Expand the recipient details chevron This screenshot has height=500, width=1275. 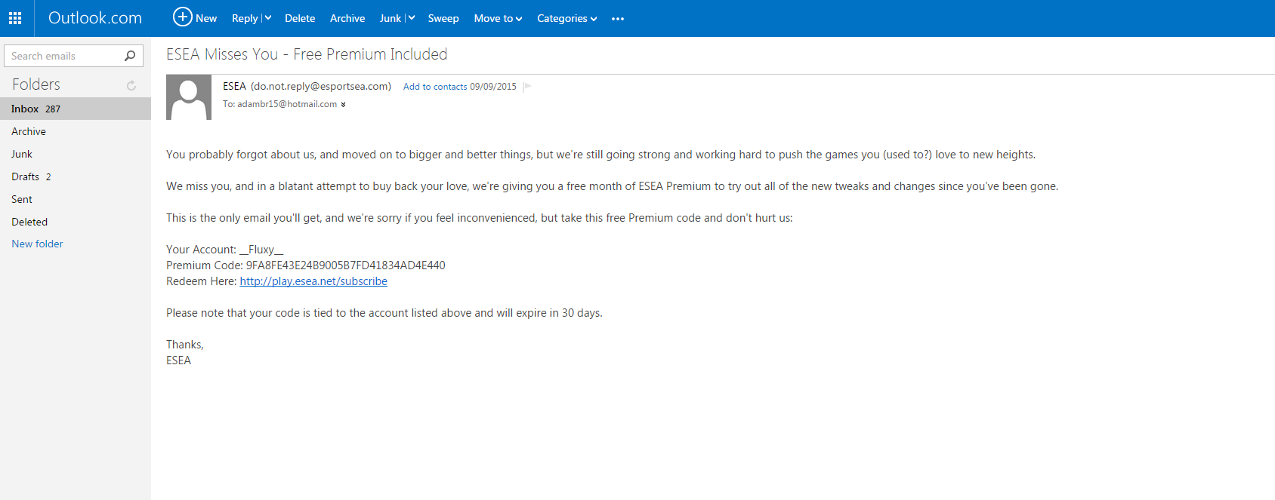point(343,105)
